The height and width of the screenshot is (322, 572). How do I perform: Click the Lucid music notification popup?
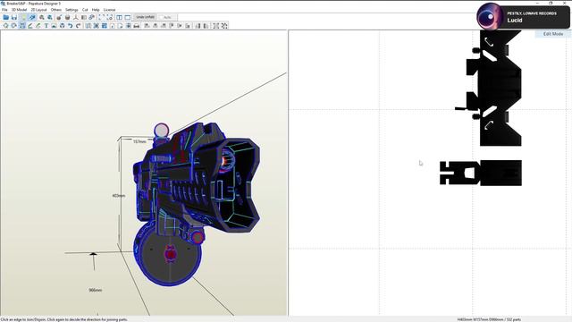pyautogui.click(x=523, y=16)
